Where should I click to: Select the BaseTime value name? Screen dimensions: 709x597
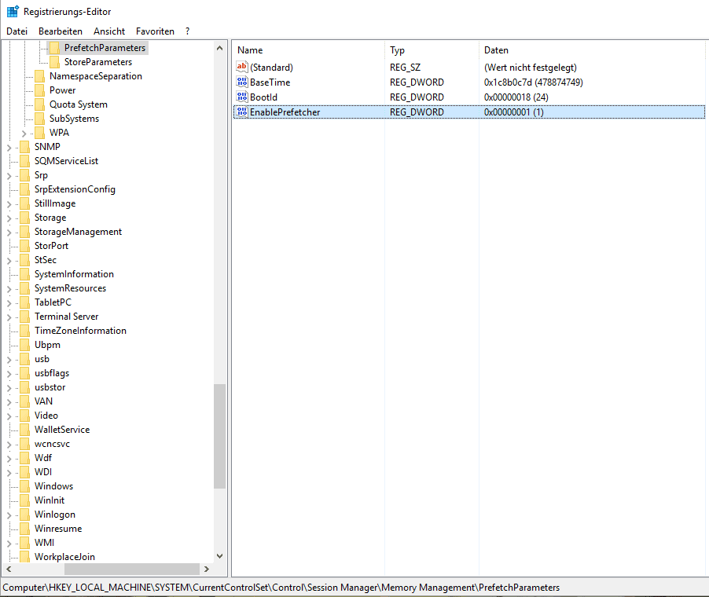pyautogui.click(x=270, y=82)
